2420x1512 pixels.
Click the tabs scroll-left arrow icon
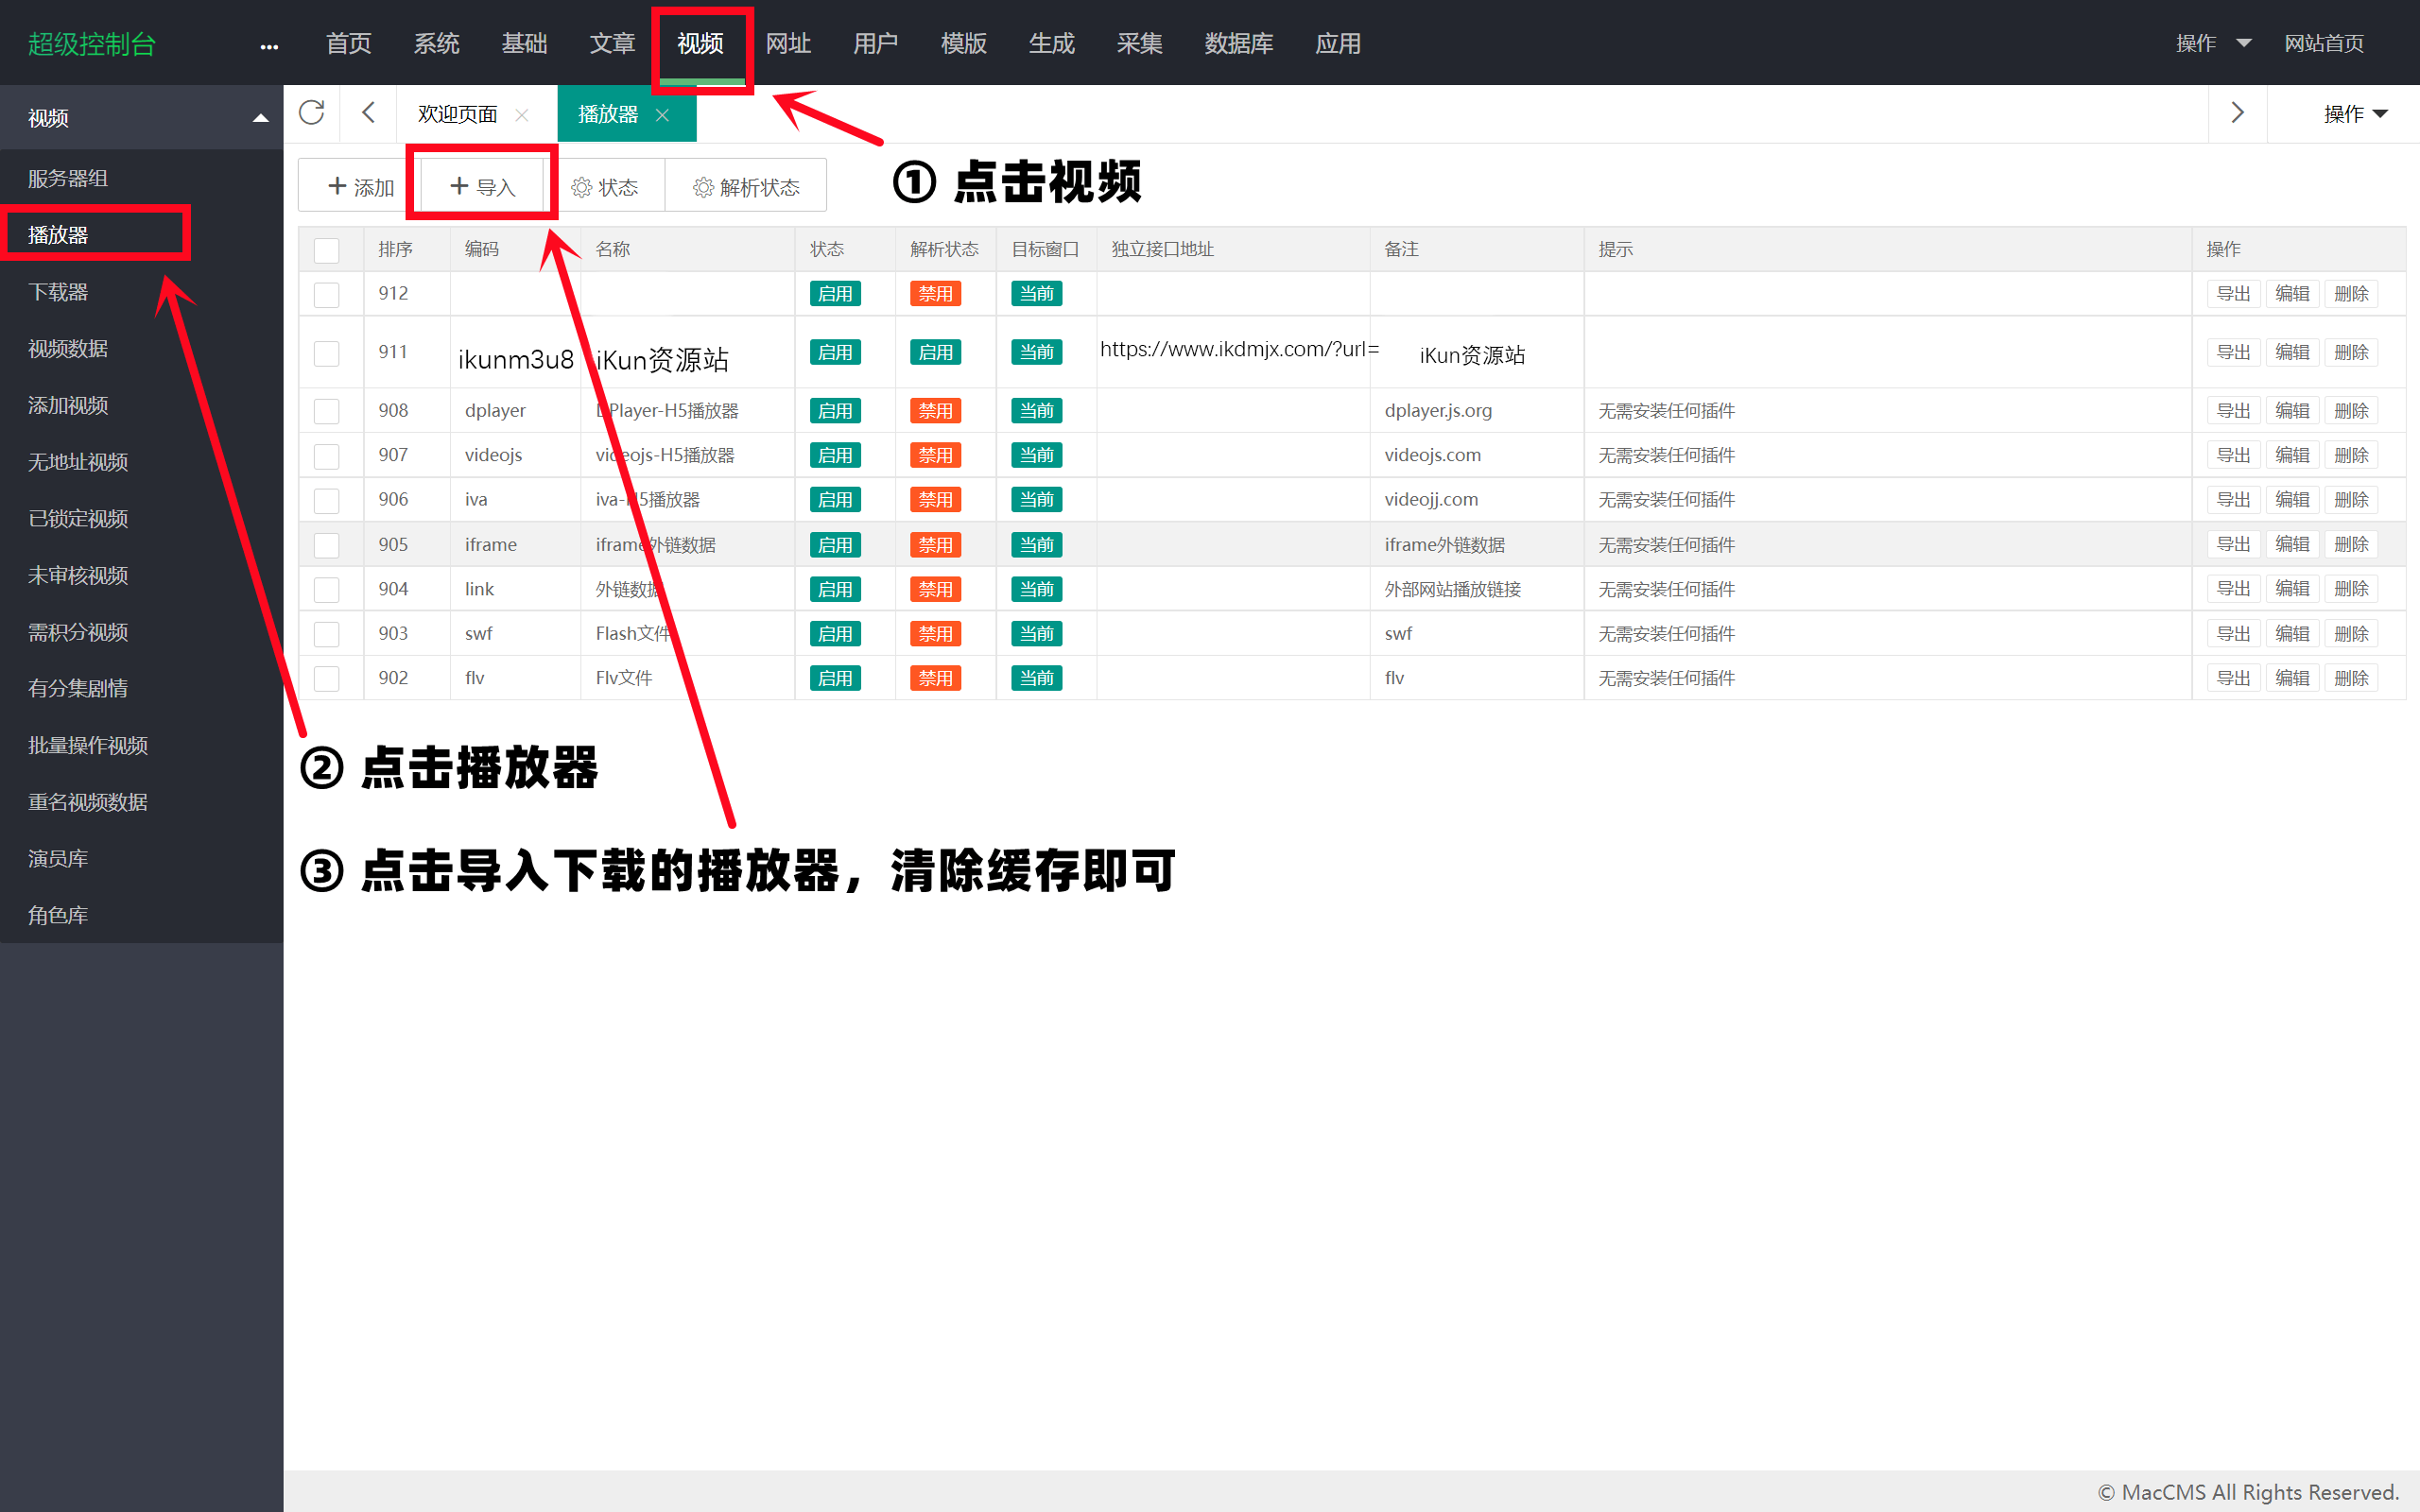pos(368,113)
